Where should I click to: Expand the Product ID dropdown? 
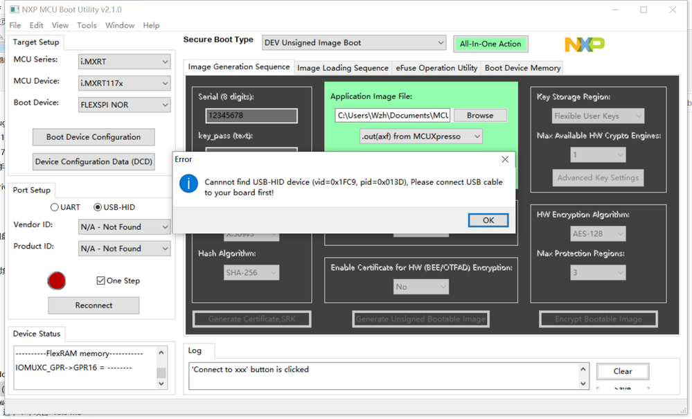coord(125,249)
